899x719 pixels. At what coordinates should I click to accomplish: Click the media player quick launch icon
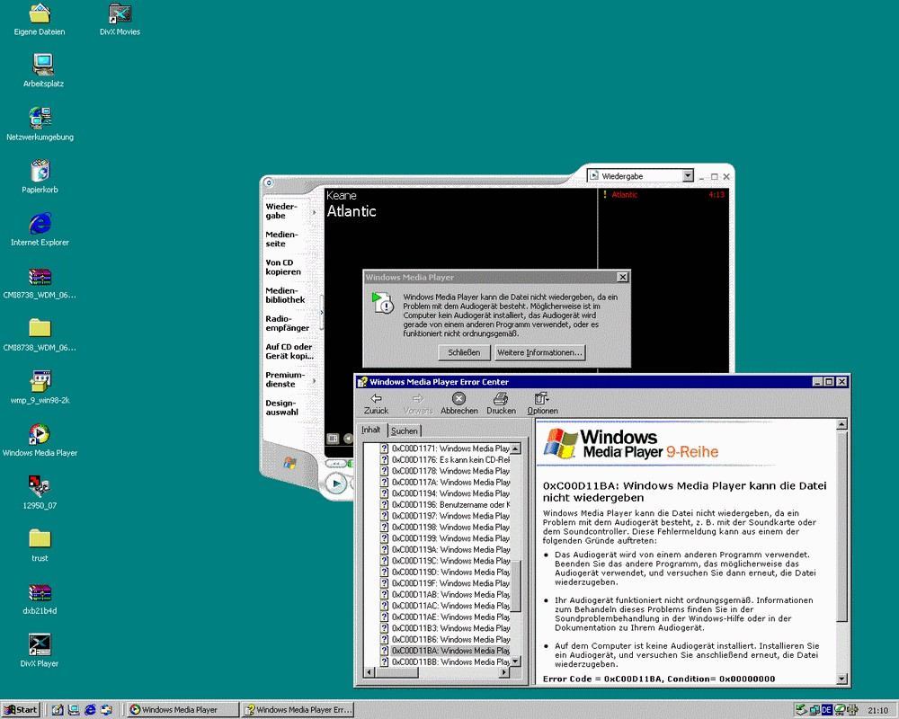107,709
